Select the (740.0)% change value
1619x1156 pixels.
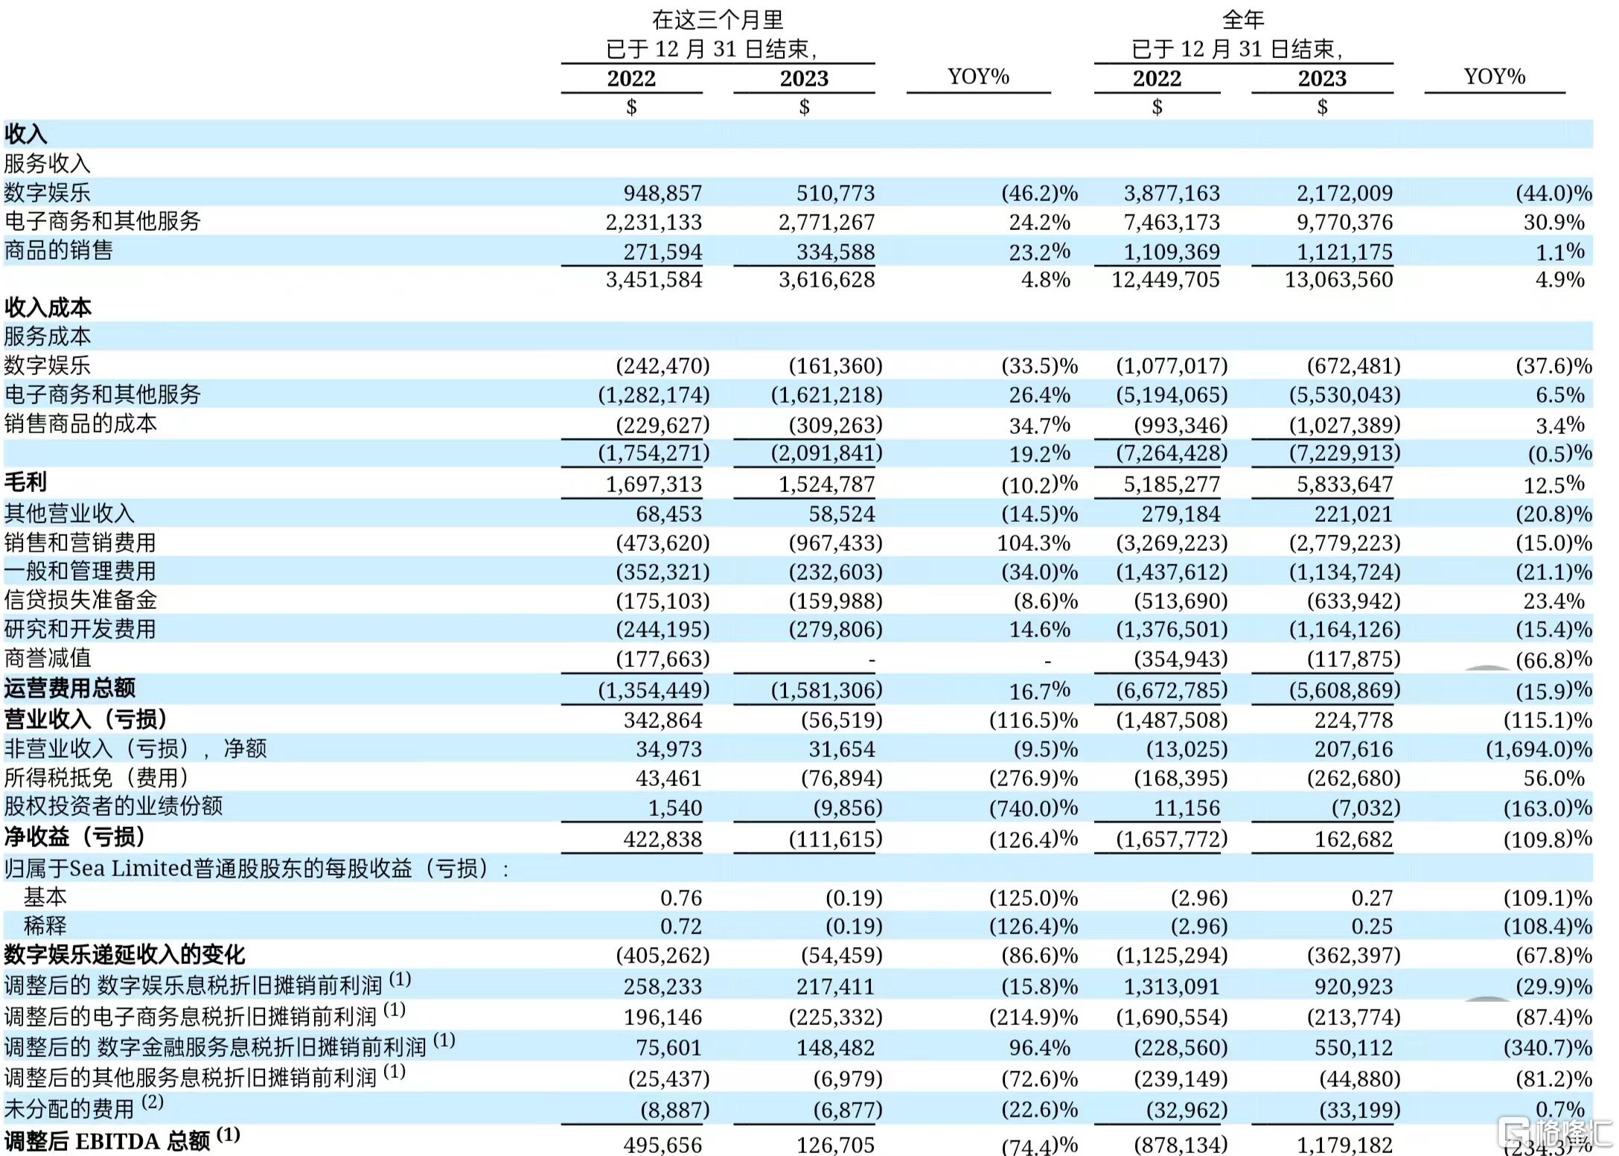(1033, 808)
